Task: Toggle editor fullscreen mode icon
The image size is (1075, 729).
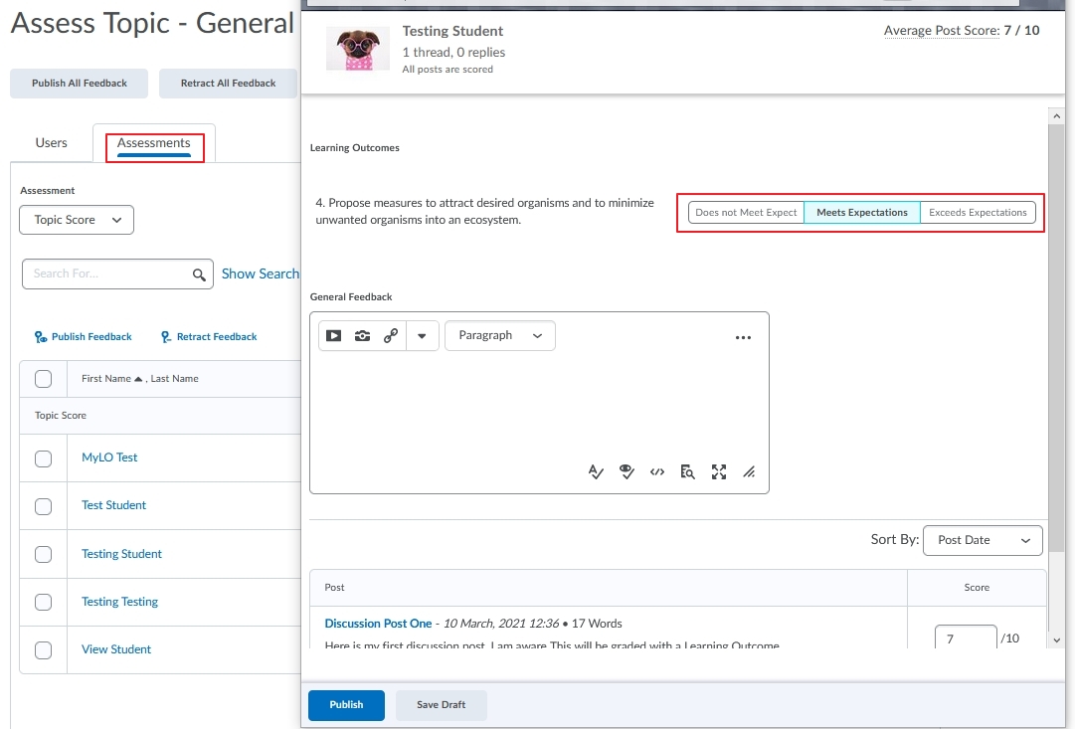Action: tap(719, 471)
